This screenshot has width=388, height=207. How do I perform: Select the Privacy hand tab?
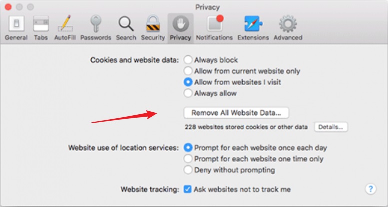click(x=180, y=28)
